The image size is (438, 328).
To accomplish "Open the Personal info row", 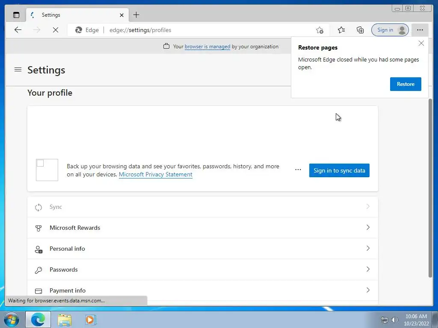I will coord(202,249).
